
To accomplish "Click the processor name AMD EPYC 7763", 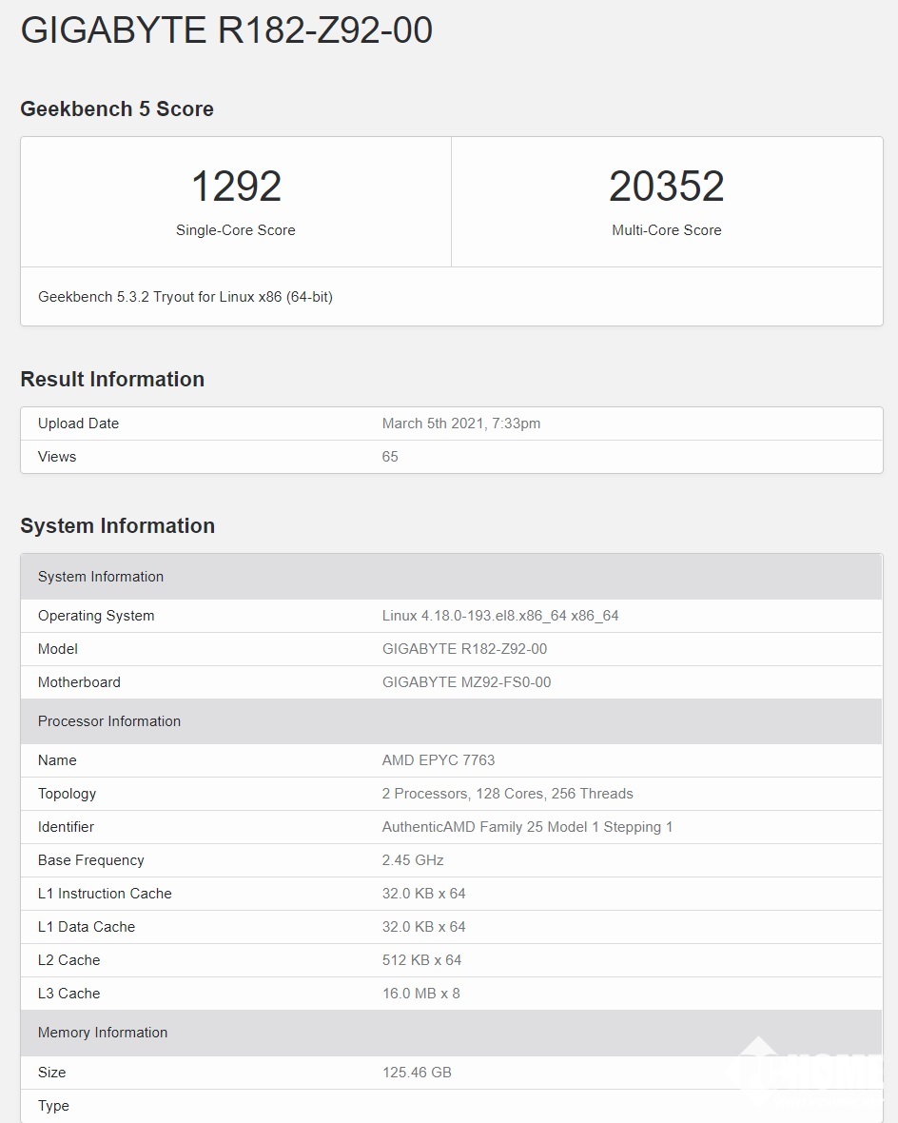I will coord(439,760).
